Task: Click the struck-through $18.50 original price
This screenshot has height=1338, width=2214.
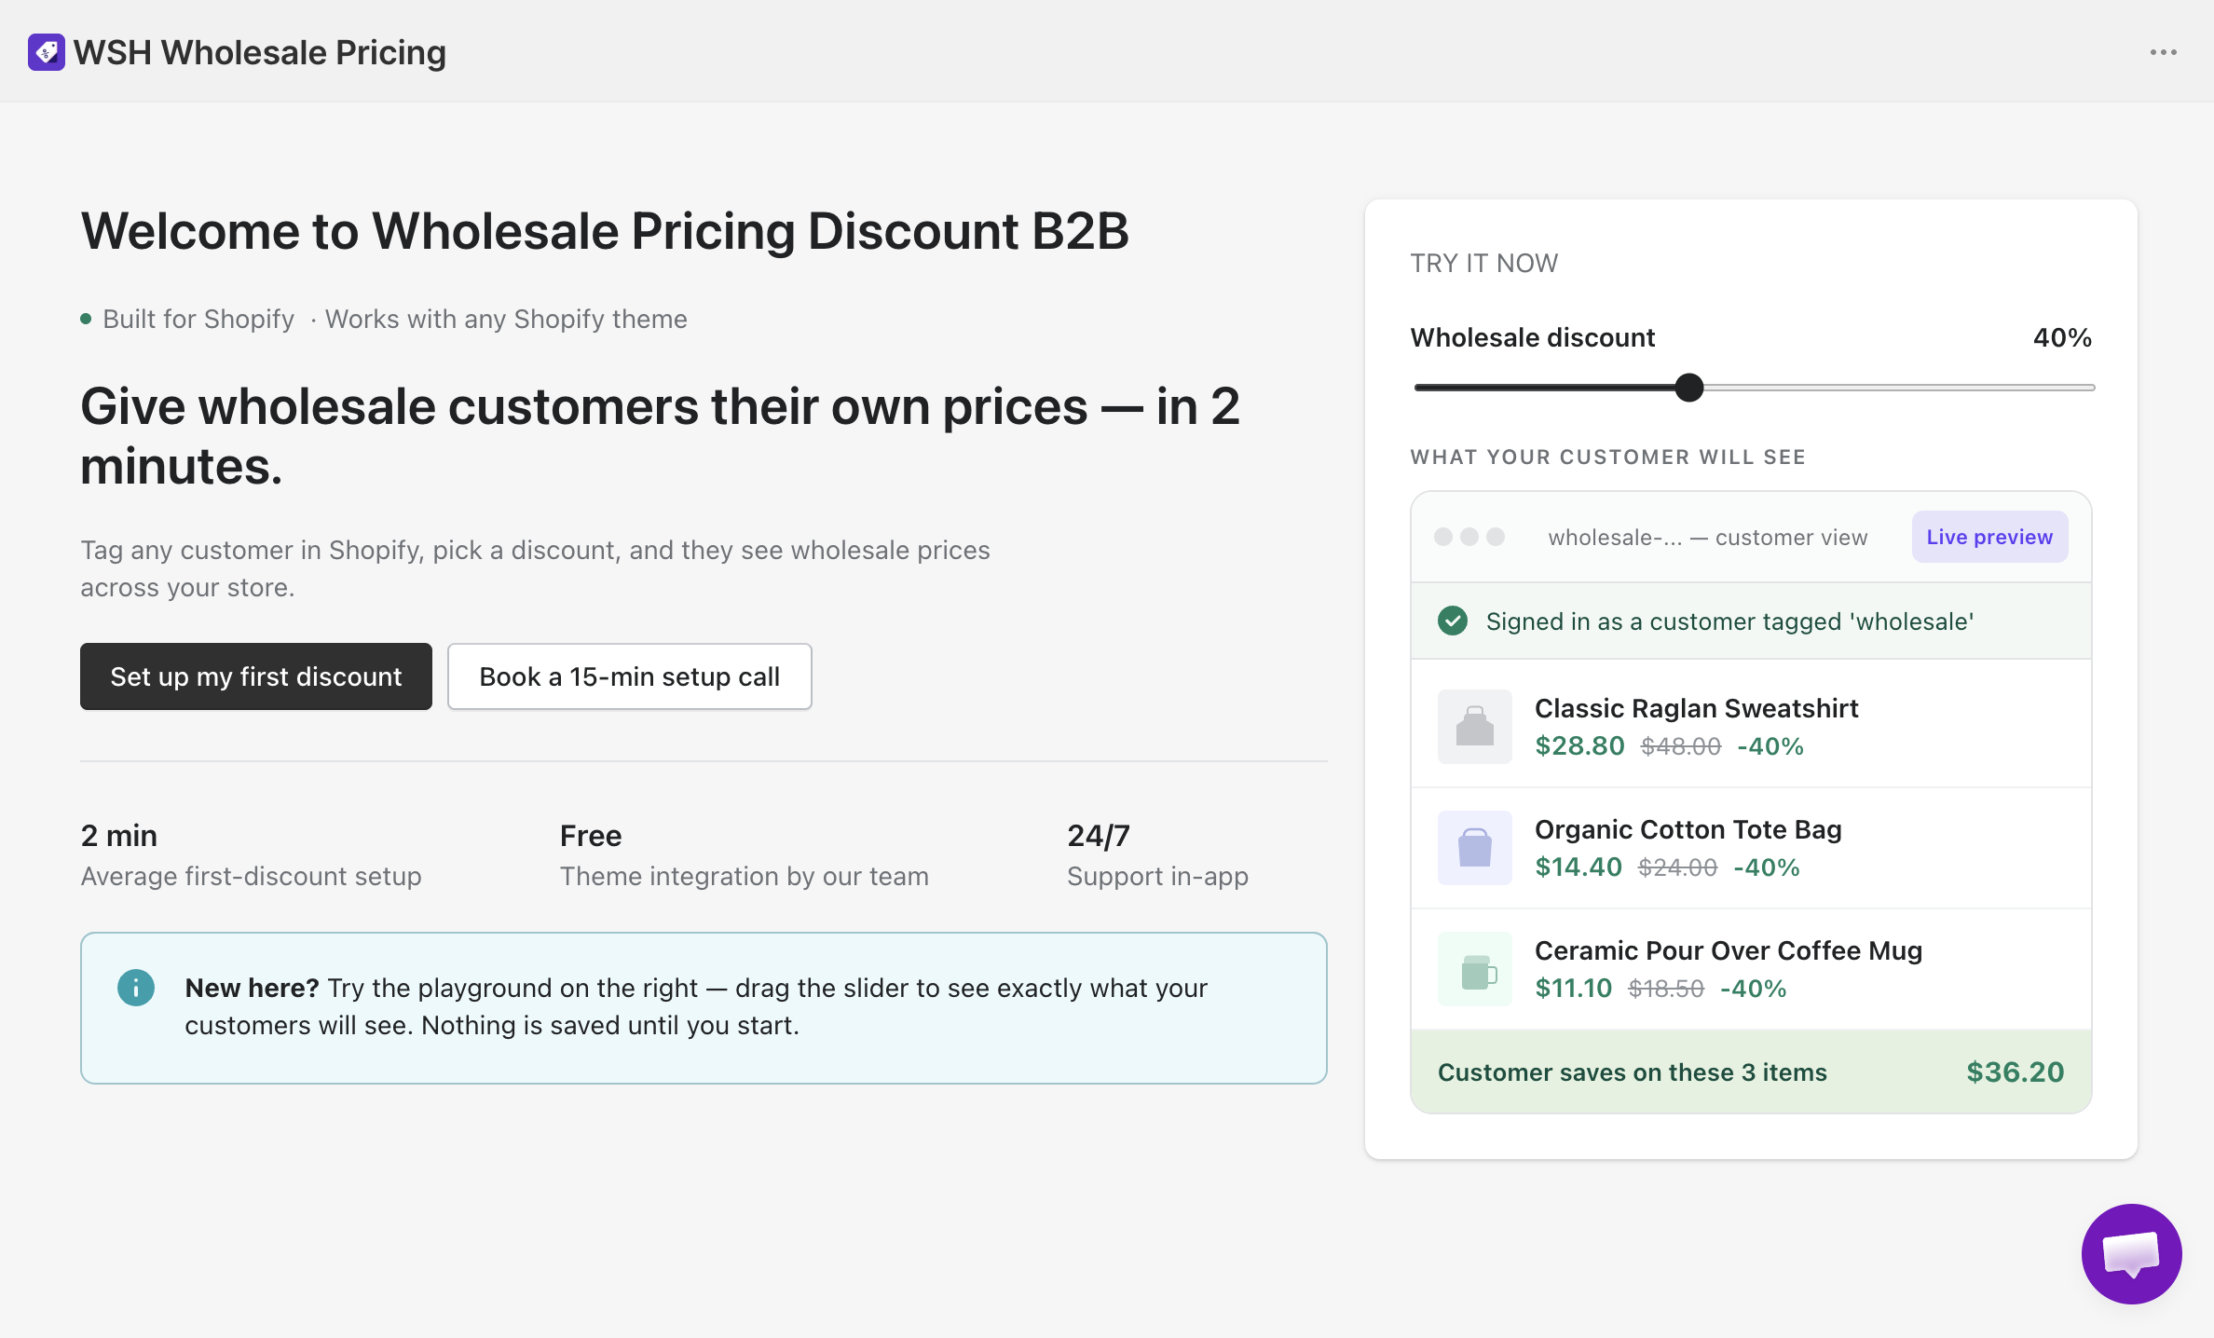Action: (1666, 988)
